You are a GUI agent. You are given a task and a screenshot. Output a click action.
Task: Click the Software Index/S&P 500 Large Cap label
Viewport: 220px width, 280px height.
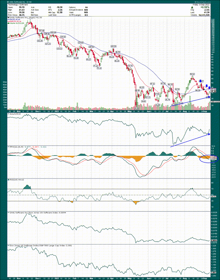click(x=40, y=246)
